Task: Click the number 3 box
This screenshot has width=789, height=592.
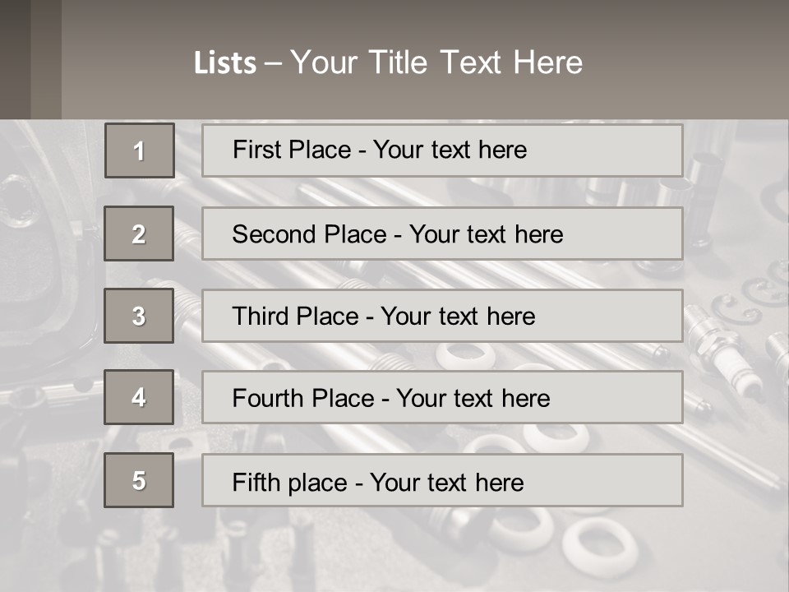Action: point(139,316)
